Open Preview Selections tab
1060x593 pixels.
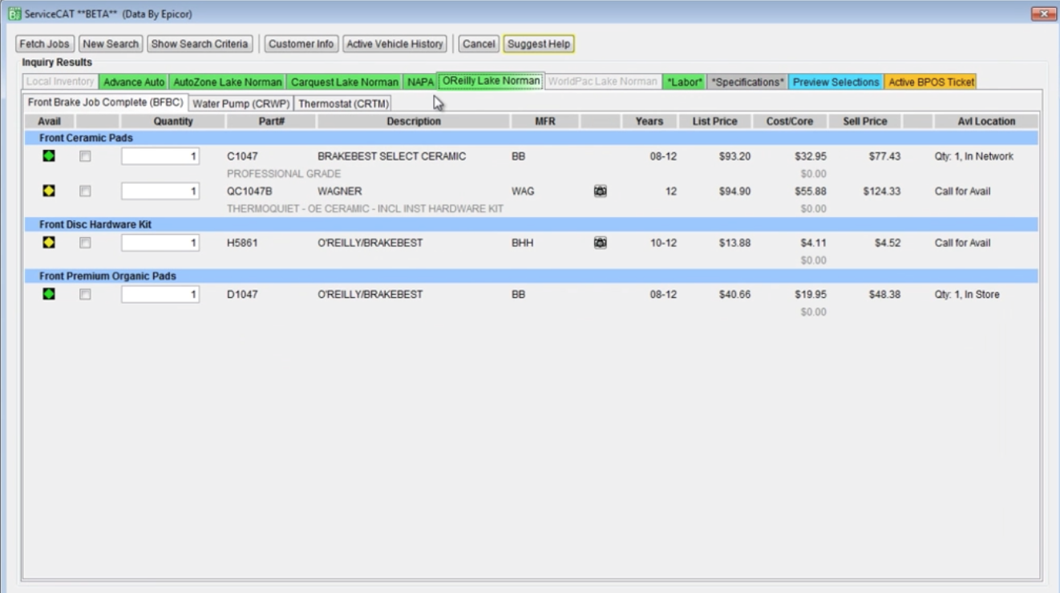(836, 82)
